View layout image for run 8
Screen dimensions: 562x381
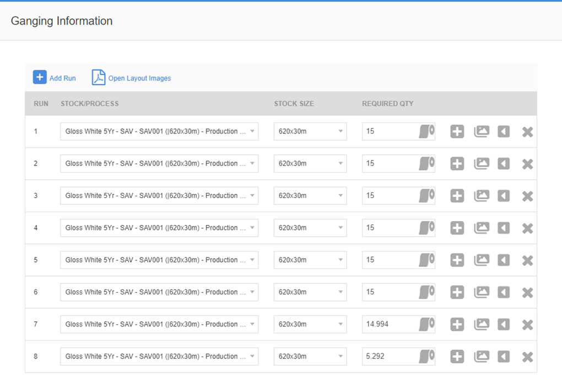point(482,357)
